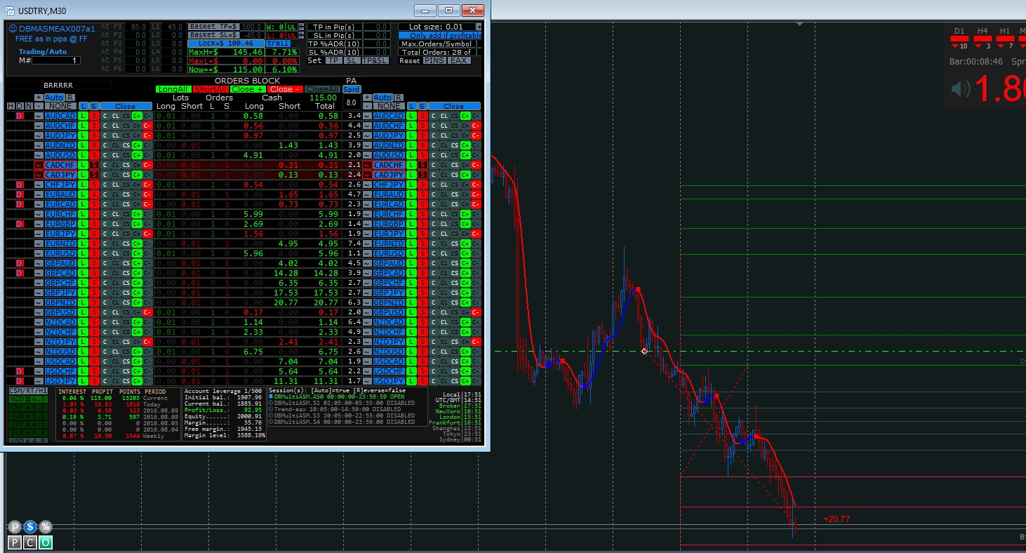
Task: Click the green Close + button
Action: coord(248,89)
